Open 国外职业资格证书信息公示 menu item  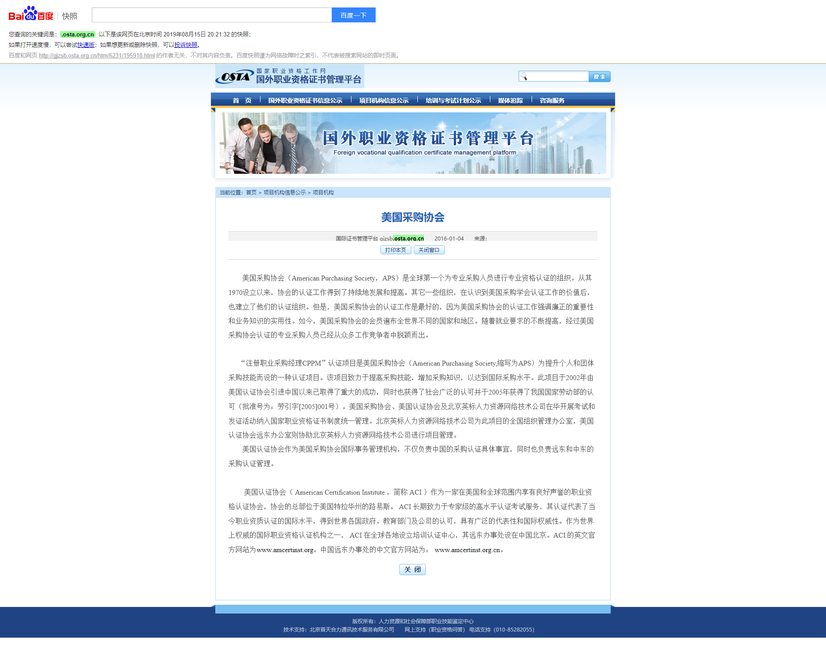pos(305,100)
